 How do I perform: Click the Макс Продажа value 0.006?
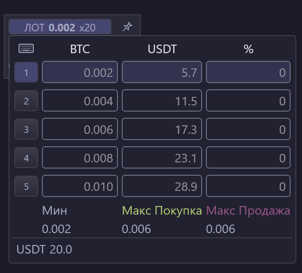221,229
